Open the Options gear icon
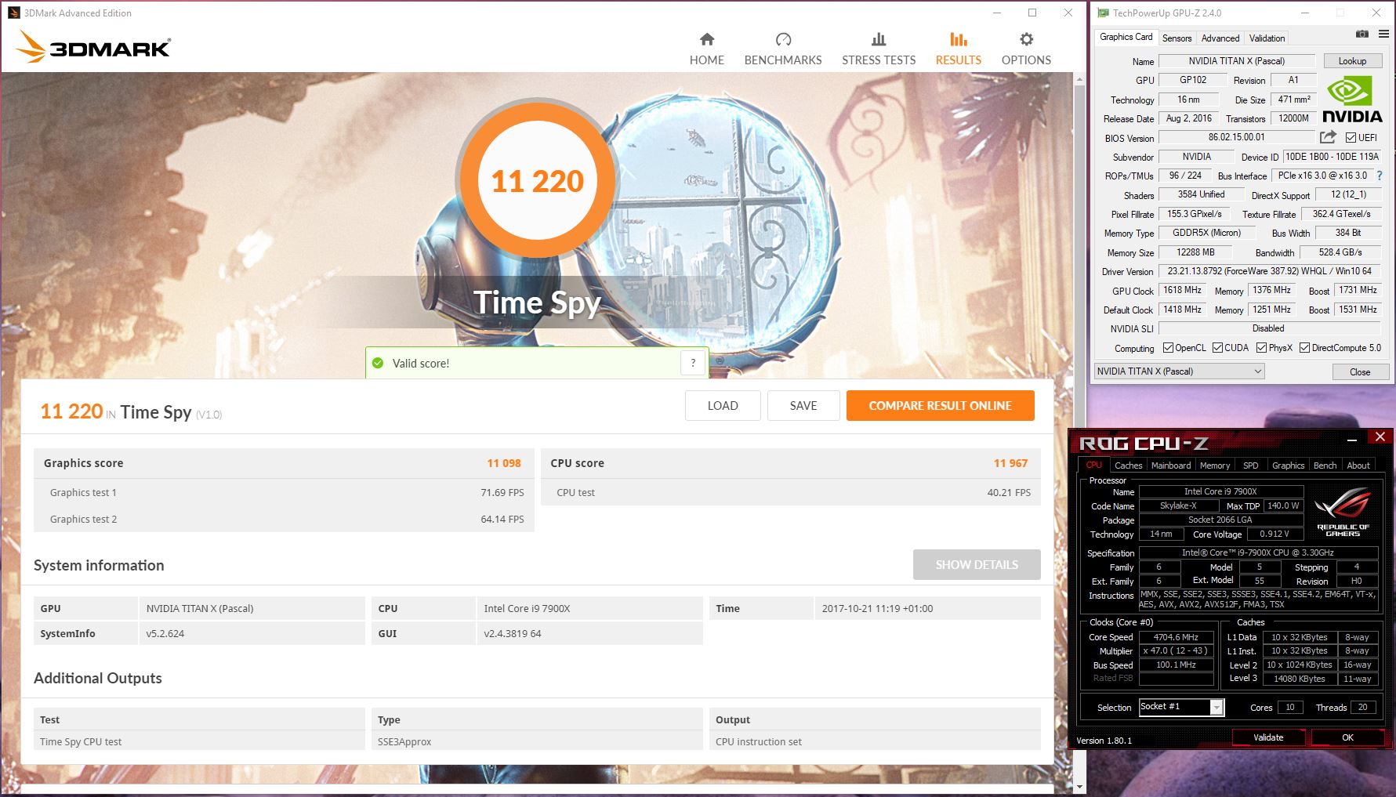 [1026, 39]
